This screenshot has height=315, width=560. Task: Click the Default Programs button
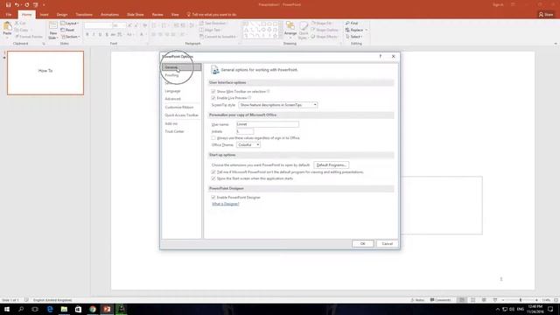[331, 165]
